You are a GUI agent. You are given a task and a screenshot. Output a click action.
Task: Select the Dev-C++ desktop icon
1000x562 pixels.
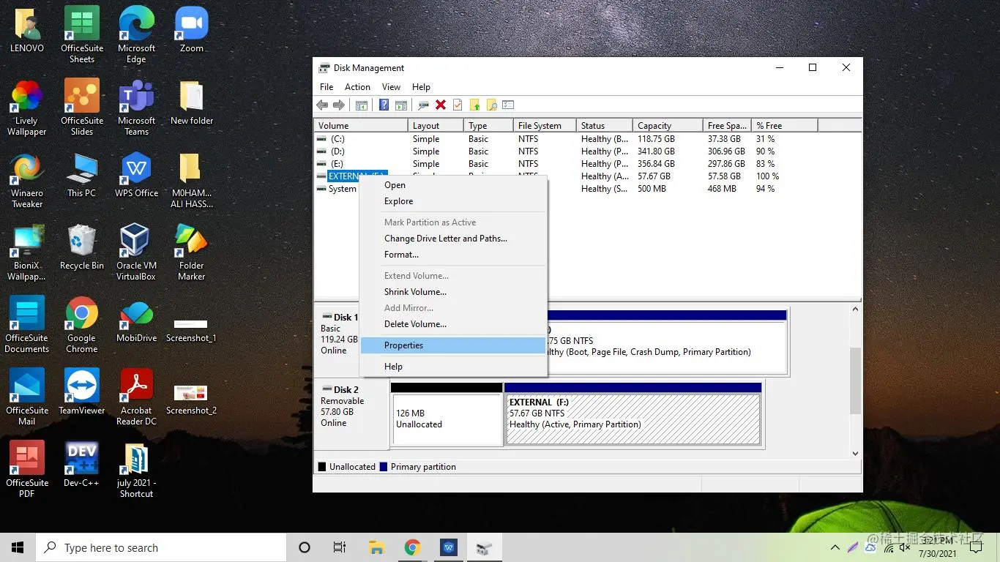[x=81, y=465]
